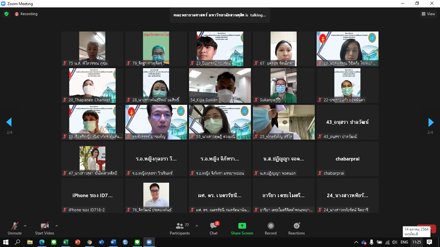Viewport: 440px width, 247px height.
Task: Switch to Zoom taskbar icon
Action: [149, 242]
